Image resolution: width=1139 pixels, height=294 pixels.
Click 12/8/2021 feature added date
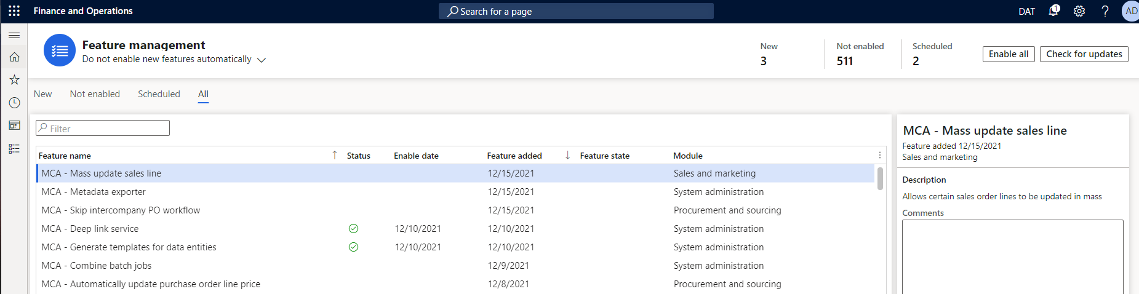(508, 284)
